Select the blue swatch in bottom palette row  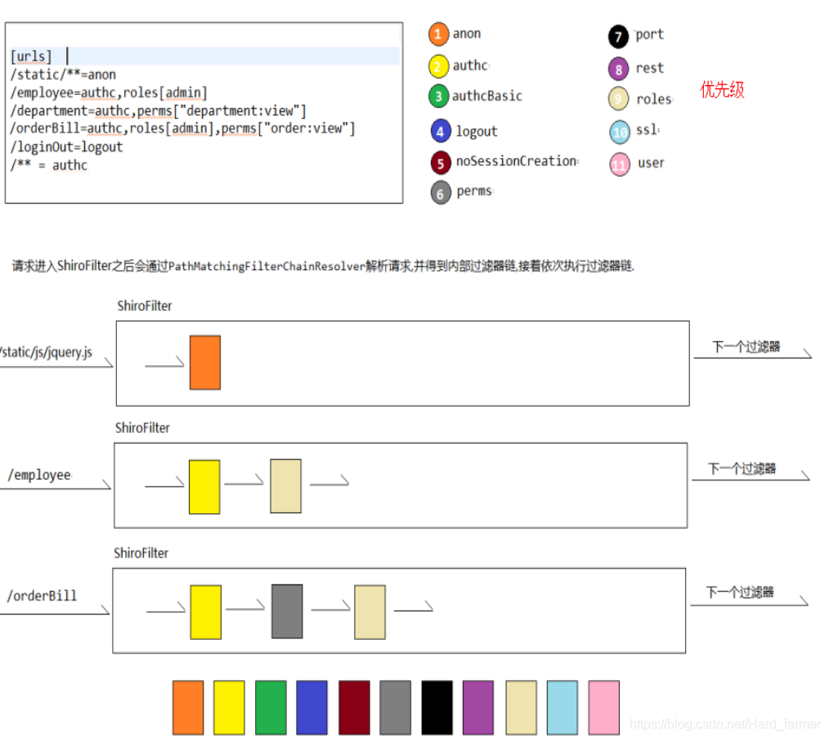[312, 707]
